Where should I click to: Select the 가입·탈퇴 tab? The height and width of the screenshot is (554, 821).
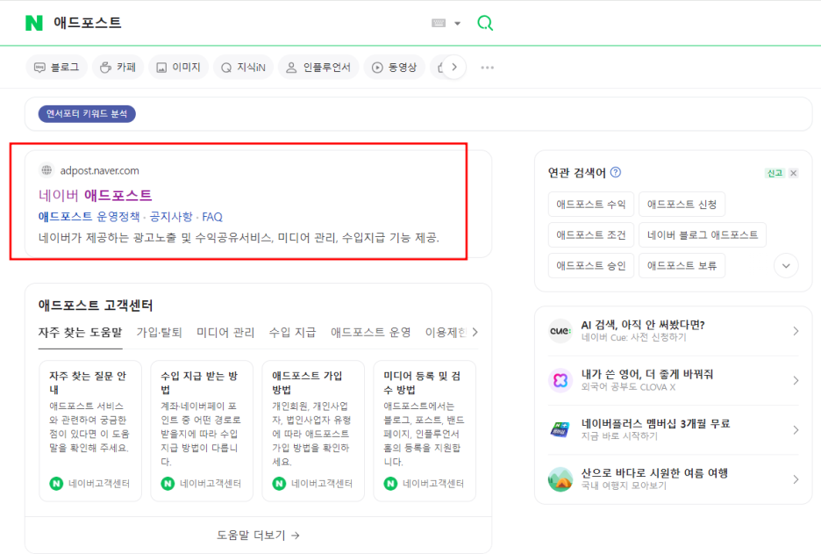pyautogui.click(x=159, y=332)
